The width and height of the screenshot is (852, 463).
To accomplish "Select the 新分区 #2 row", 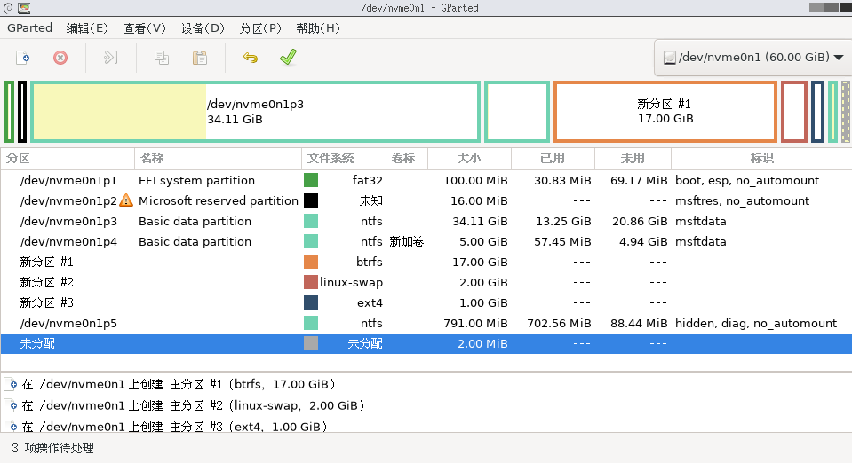I will pos(426,282).
